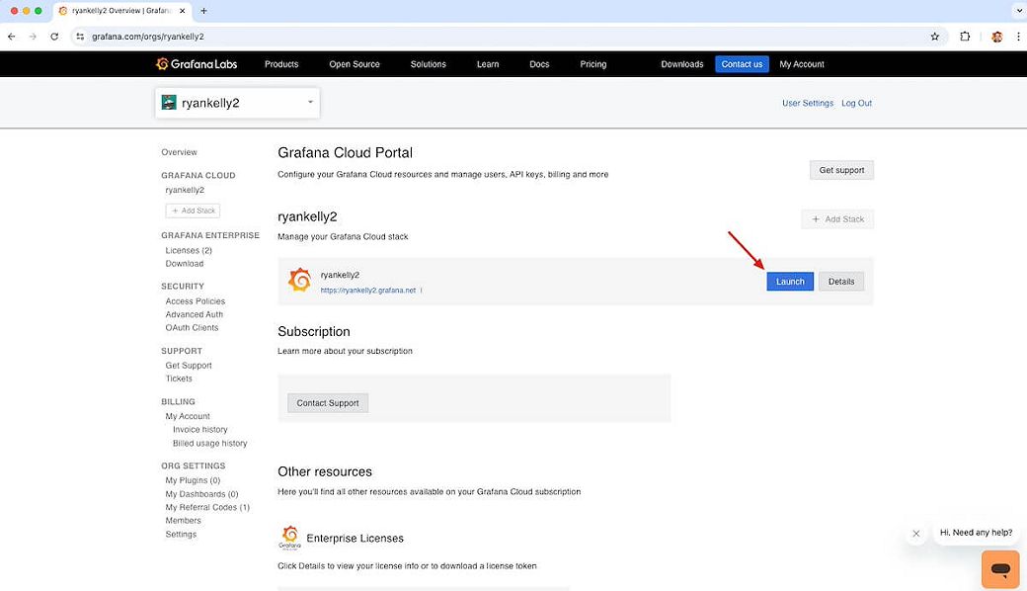Reload the page using the refresh icon
1027x591 pixels.
(54, 35)
